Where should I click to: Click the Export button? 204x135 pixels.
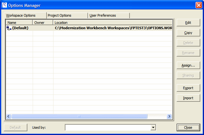pyautogui.click(x=188, y=88)
